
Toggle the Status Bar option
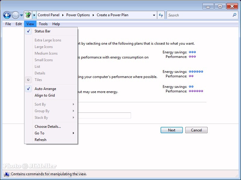point(51,31)
